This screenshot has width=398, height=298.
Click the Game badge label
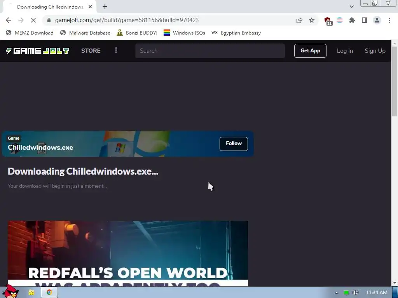pyautogui.click(x=14, y=139)
